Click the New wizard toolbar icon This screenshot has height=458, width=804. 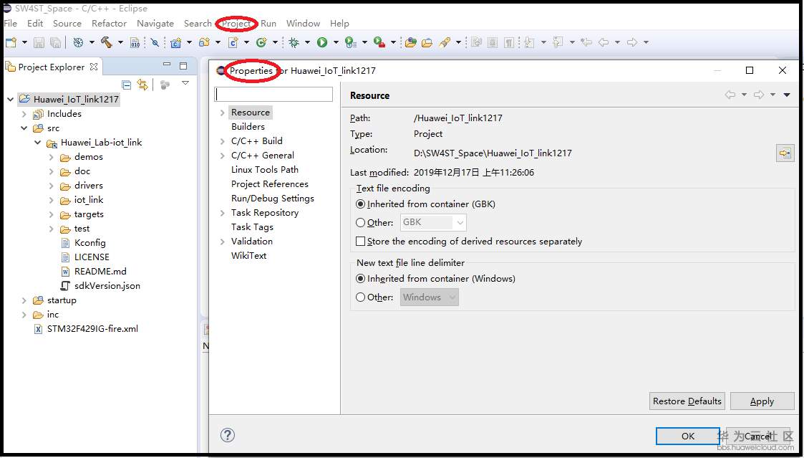pyautogui.click(x=11, y=42)
